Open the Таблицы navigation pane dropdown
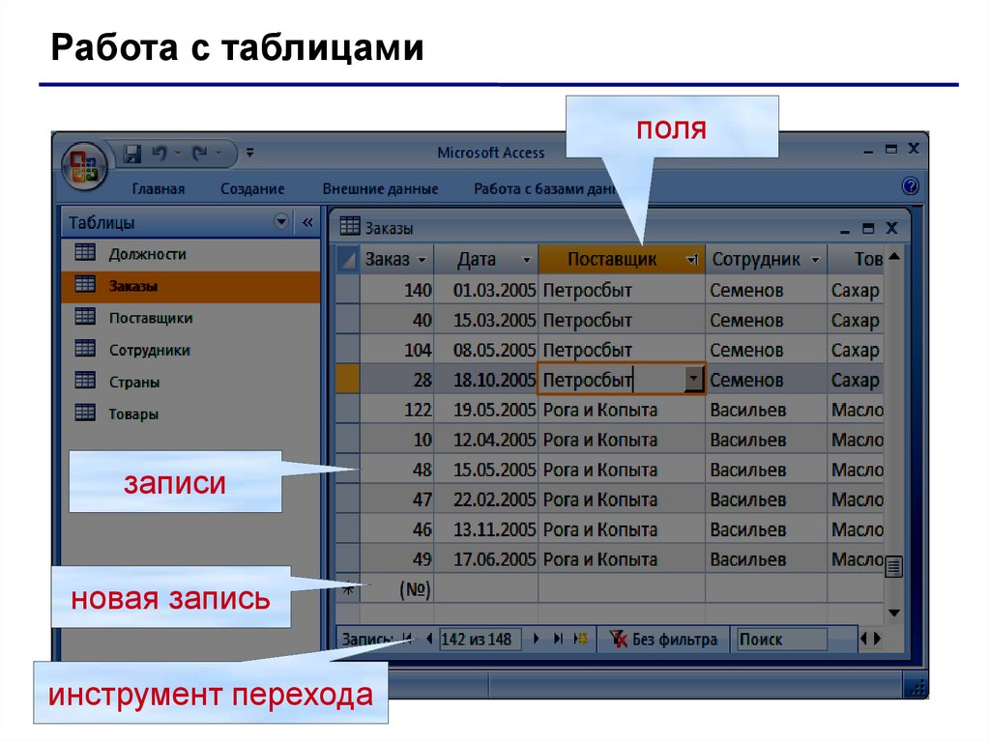The height and width of the screenshot is (741, 990). [x=281, y=221]
